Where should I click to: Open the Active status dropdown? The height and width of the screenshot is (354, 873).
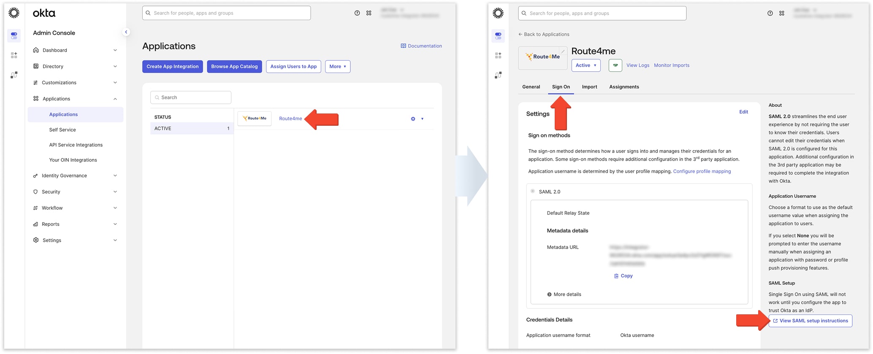(x=586, y=65)
